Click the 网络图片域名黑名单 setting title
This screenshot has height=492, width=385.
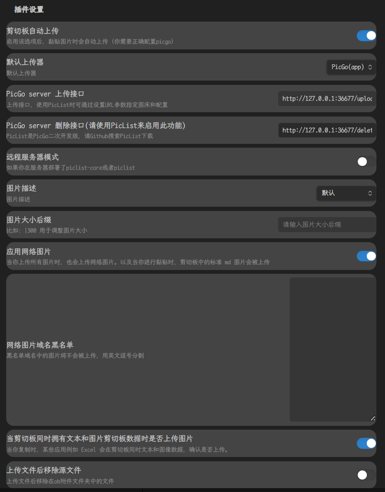(x=40, y=345)
